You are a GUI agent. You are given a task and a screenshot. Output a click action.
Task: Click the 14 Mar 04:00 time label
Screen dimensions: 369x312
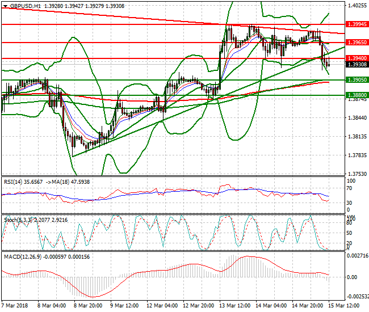(x=271, y=306)
